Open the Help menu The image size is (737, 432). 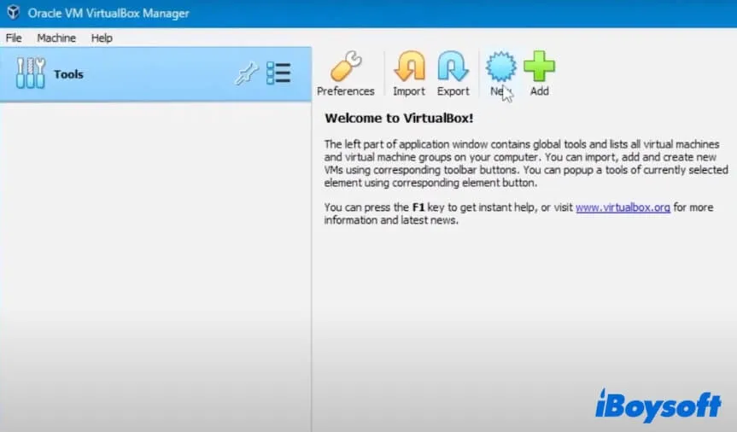[x=102, y=38]
